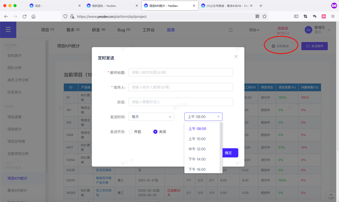
Task: Click the 发送邮件 button
Action: point(315,46)
